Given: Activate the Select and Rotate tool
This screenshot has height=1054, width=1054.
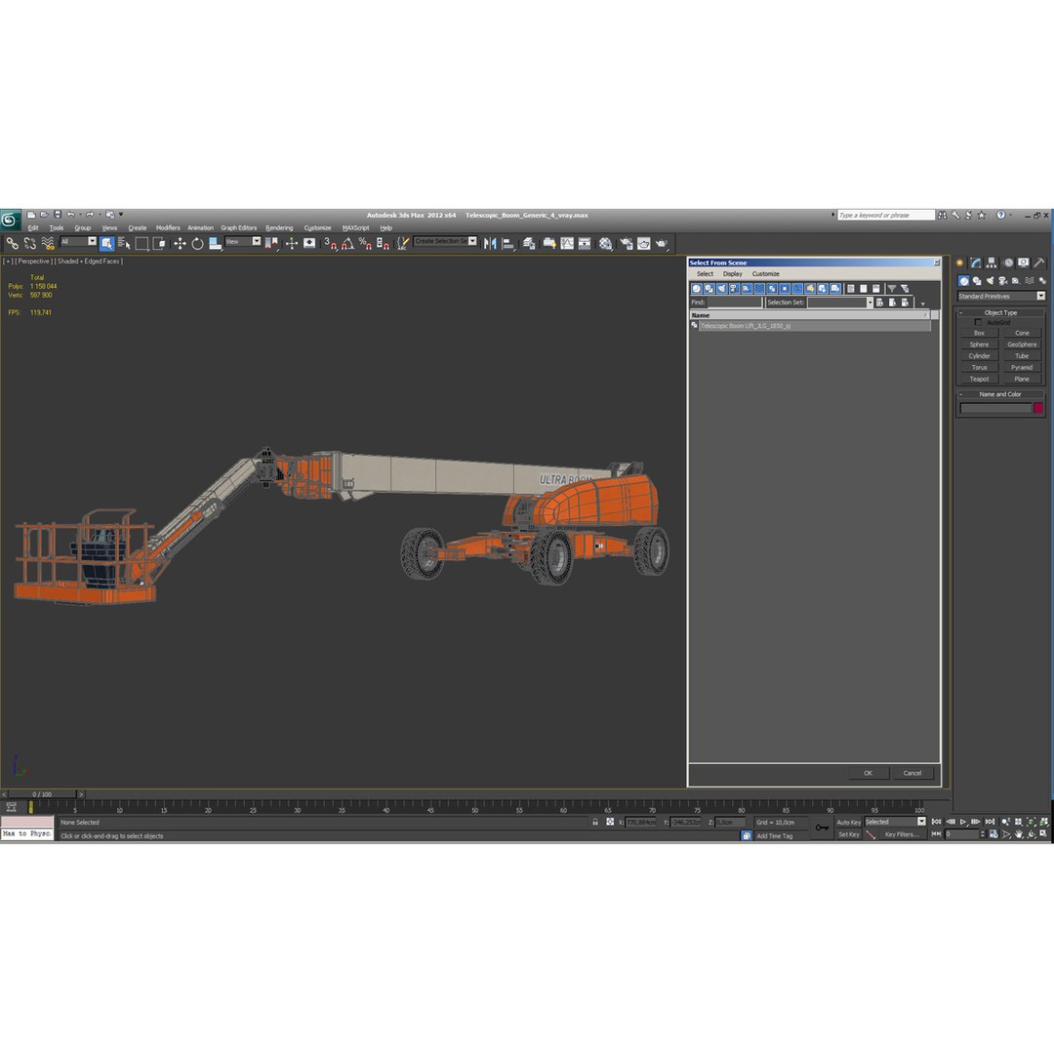Looking at the screenshot, I should (x=197, y=243).
